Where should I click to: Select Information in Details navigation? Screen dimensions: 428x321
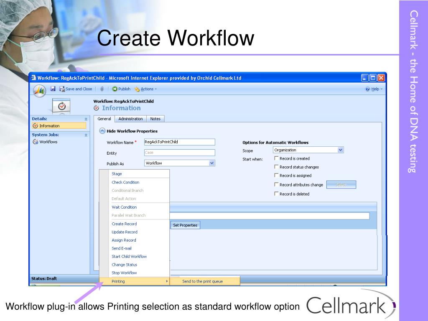(59, 126)
